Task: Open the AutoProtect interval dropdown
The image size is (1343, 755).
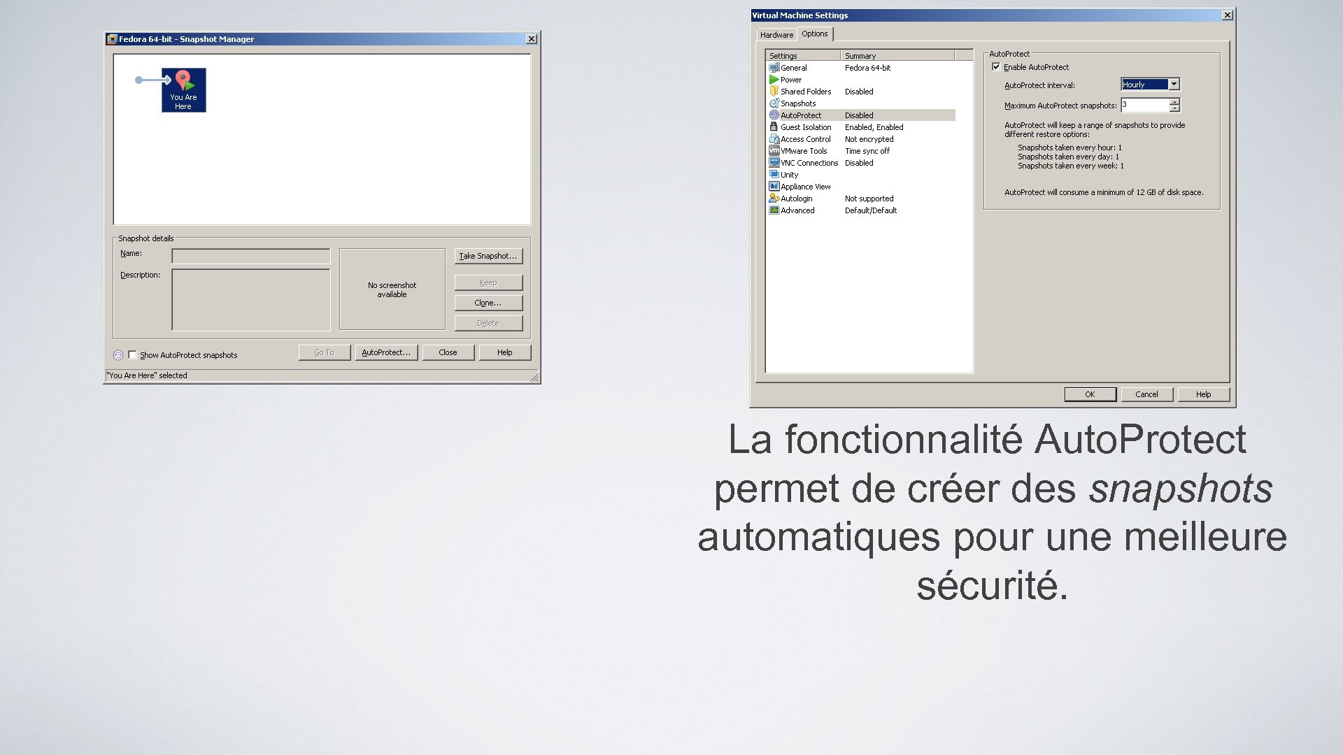Action: [1172, 84]
